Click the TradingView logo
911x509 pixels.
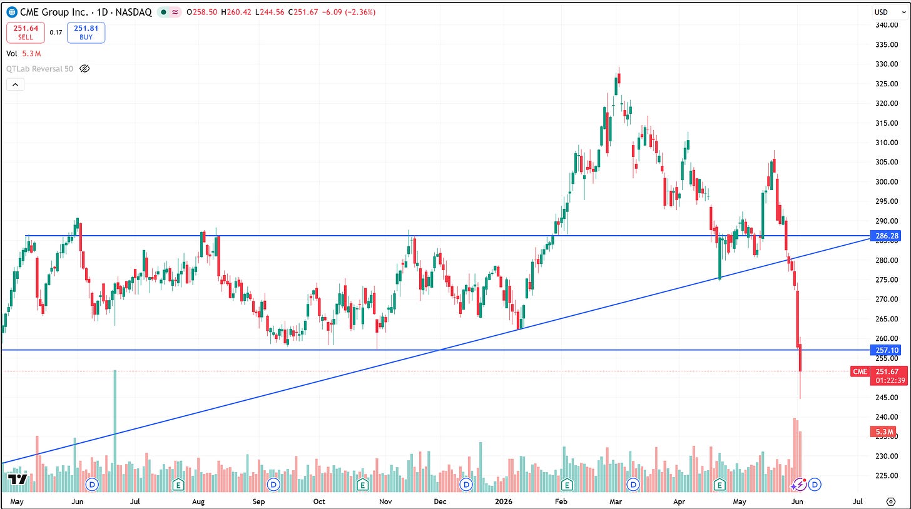[17, 480]
